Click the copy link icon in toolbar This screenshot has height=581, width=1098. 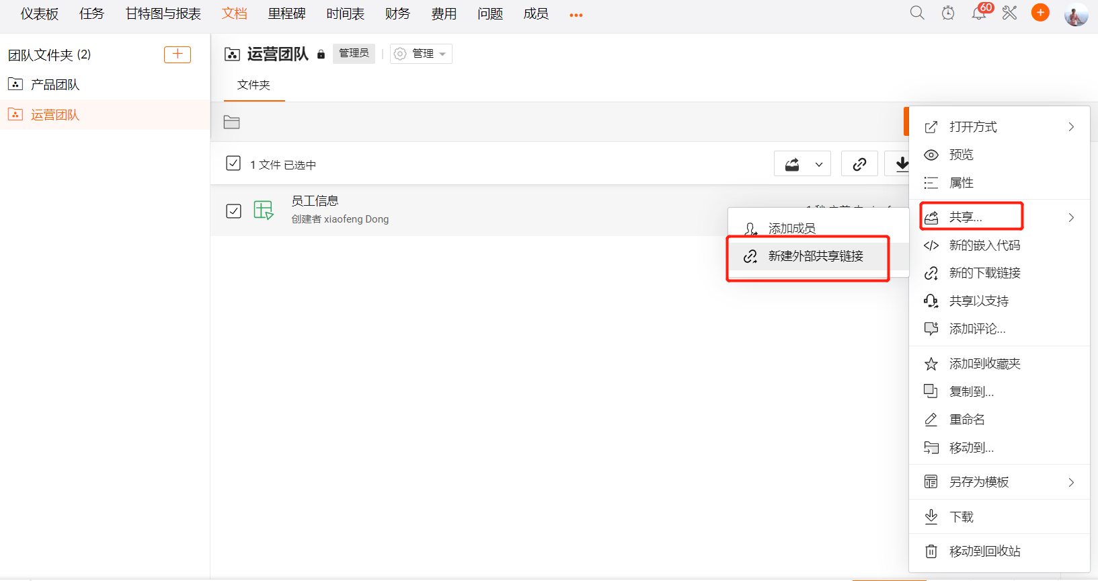859,164
